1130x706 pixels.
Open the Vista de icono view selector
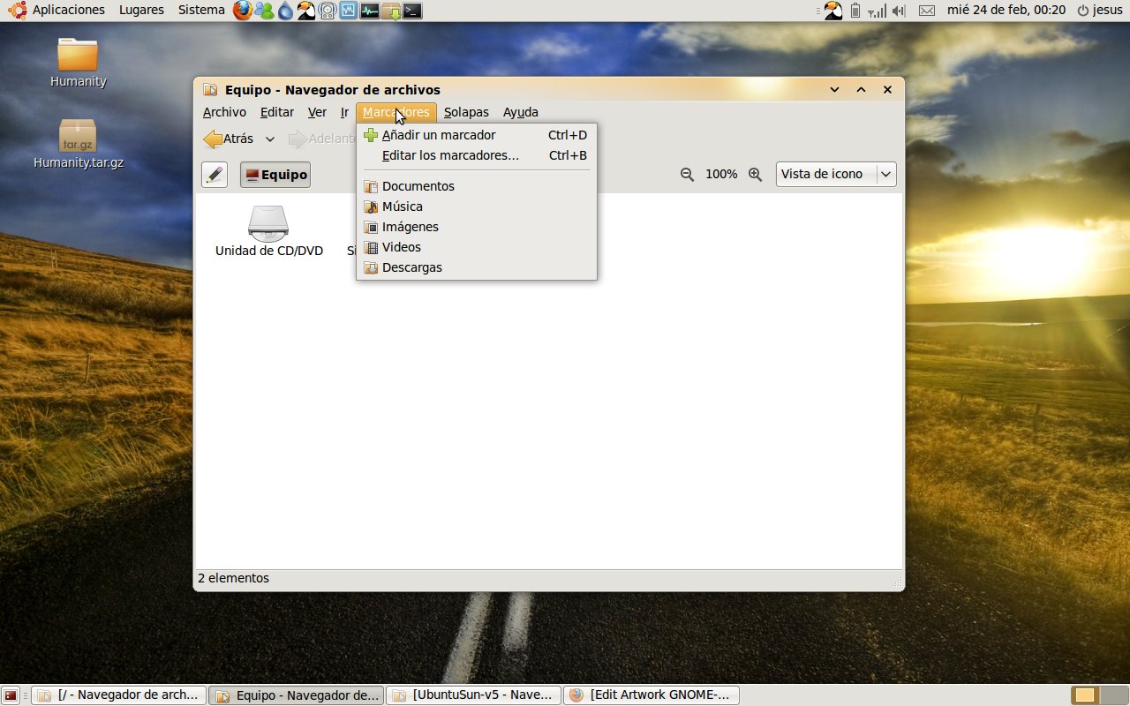pyautogui.click(x=836, y=175)
